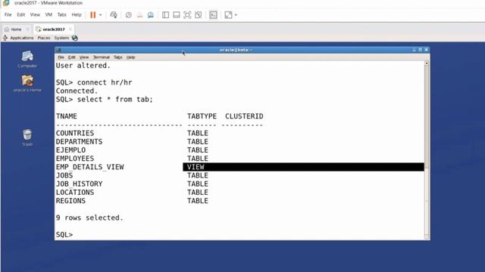485x272 pixels.
Task: Open the snapshot manager icon
Action: tap(151, 15)
